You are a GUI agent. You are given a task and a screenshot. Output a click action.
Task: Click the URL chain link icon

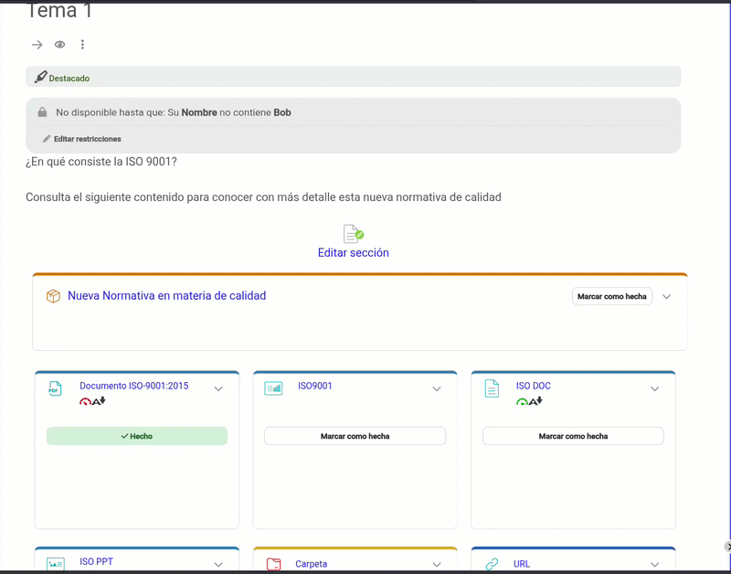pyautogui.click(x=492, y=564)
